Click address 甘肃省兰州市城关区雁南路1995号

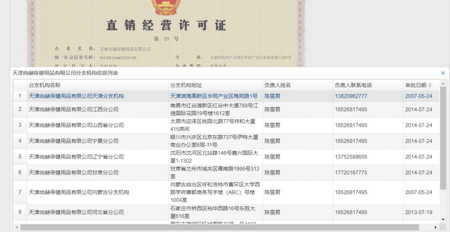point(215,173)
